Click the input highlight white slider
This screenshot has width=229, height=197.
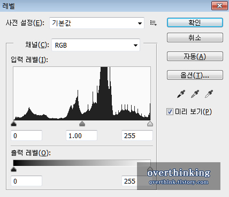coord(150,124)
